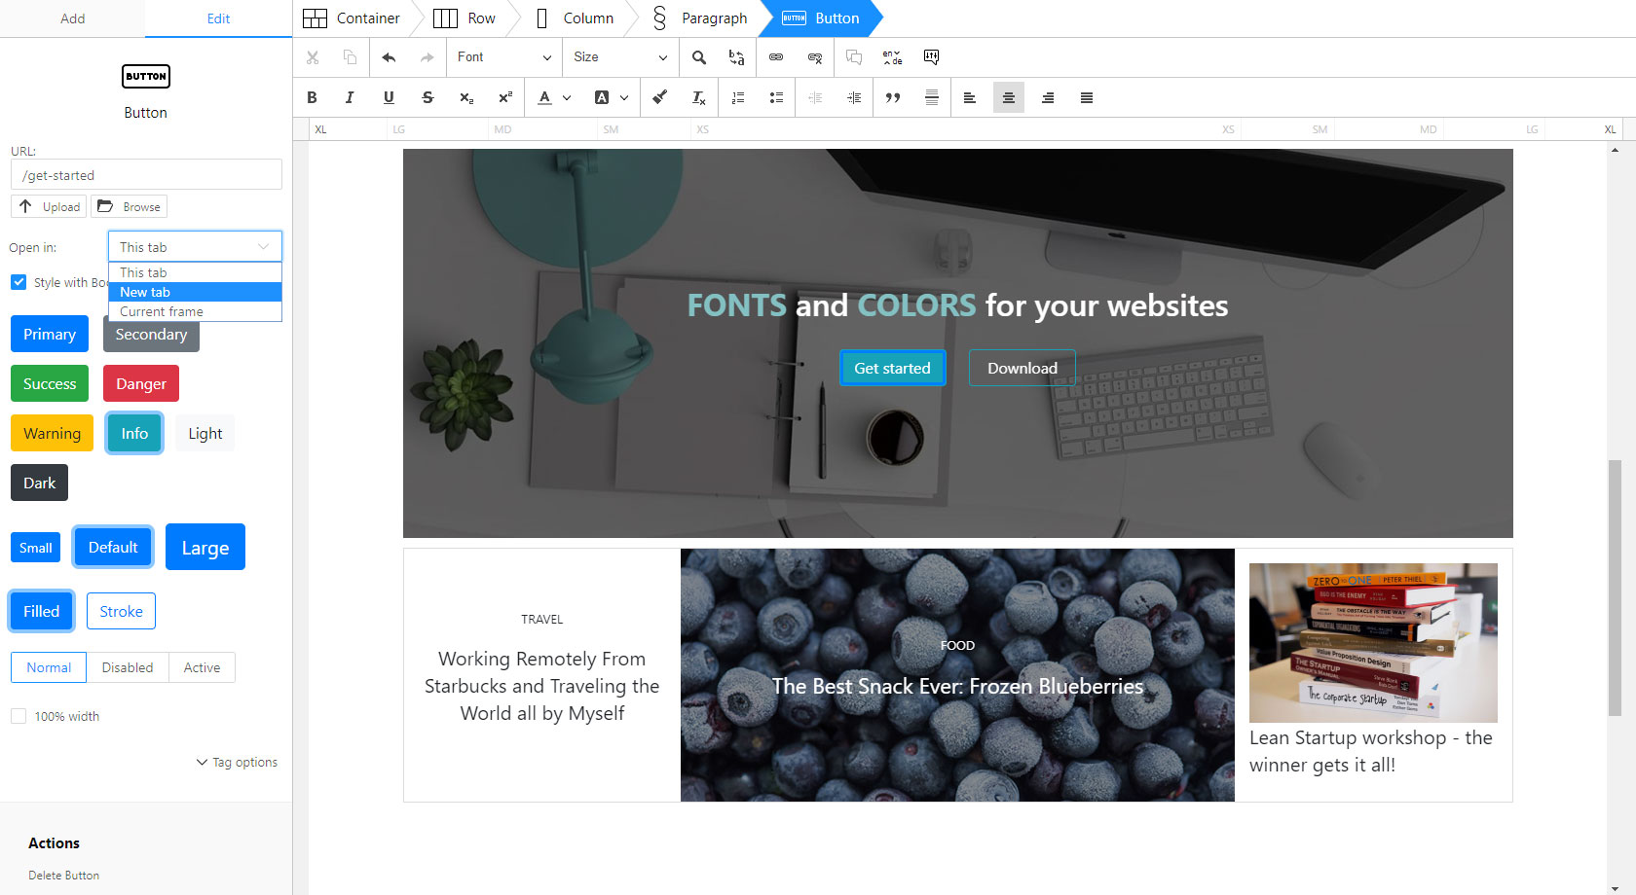Align text to the left

pyautogui.click(x=970, y=97)
